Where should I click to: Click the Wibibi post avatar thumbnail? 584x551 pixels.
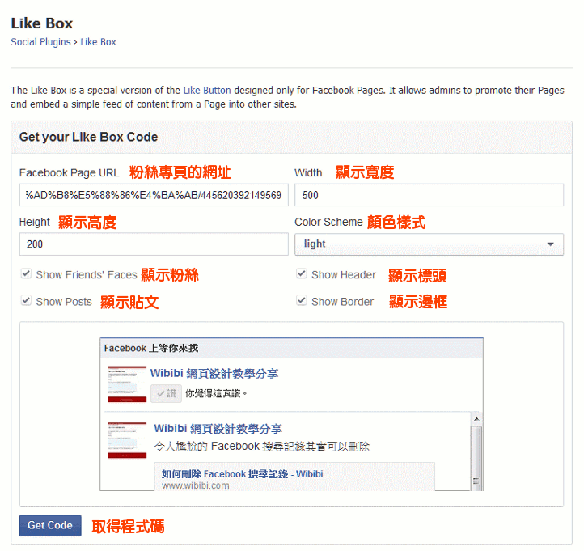pos(127,439)
